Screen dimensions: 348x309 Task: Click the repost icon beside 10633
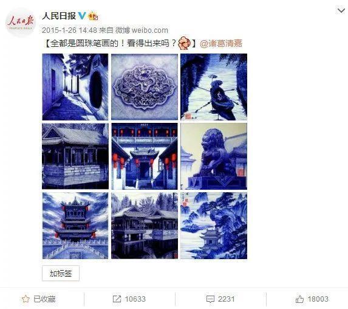117,299
